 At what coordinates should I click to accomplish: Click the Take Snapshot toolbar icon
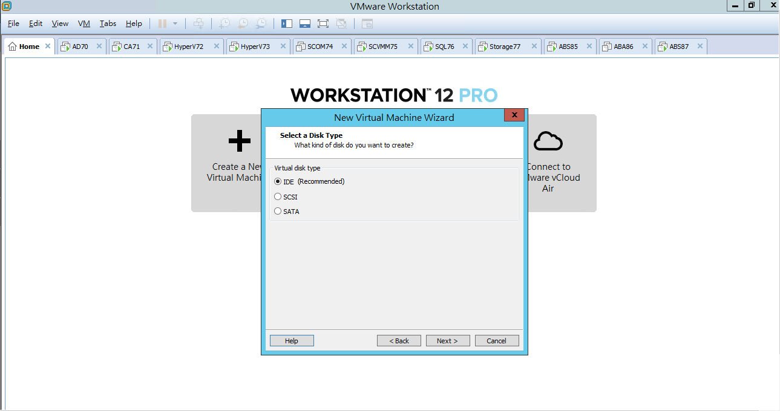224,24
